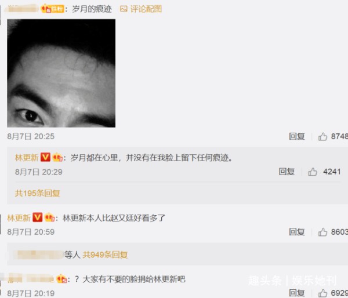Screen dimensions: 348x298
Task: Click the crown badge after 林更新's reply name
Action: point(57,157)
